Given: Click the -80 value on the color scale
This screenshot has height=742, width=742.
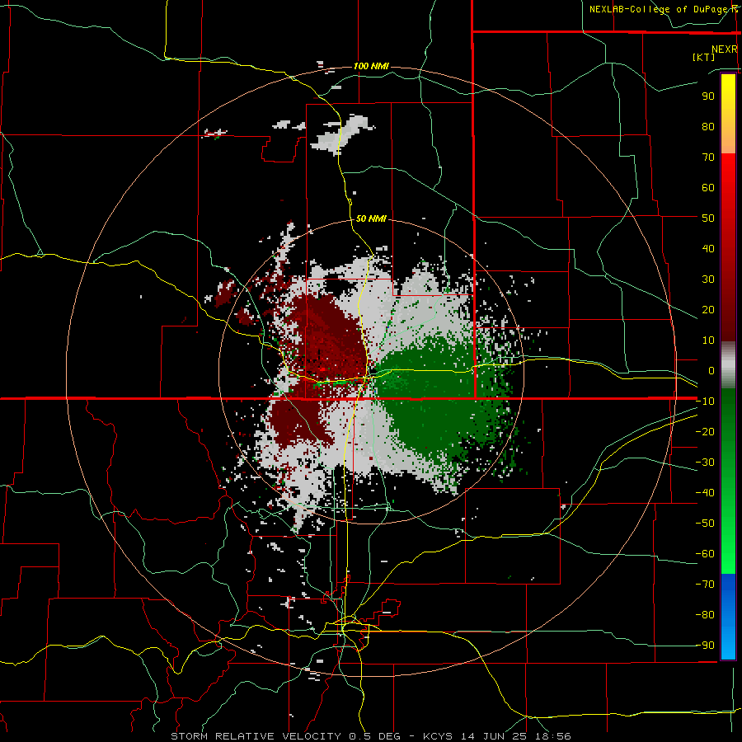Looking at the screenshot, I should pyautogui.click(x=705, y=615).
